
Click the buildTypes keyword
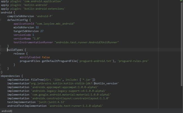[15, 50]
